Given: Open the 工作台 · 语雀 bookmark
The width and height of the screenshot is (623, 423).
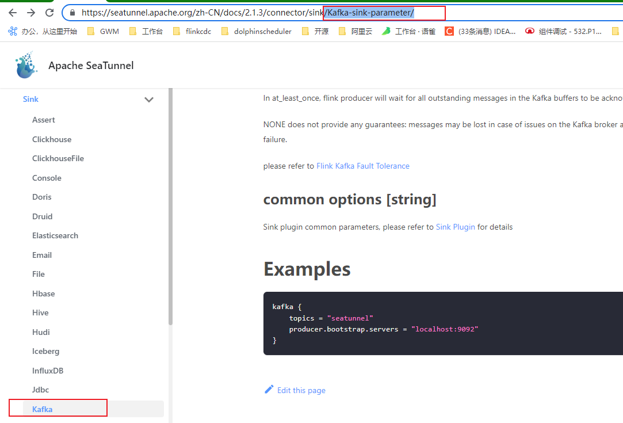Looking at the screenshot, I should pos(409,32).
